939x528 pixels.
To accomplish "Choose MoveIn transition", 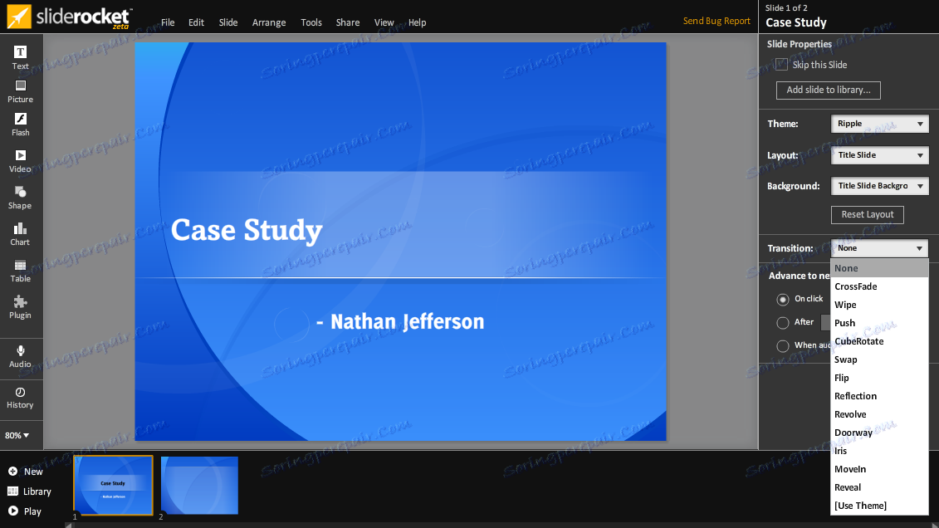I will point(879,469).
